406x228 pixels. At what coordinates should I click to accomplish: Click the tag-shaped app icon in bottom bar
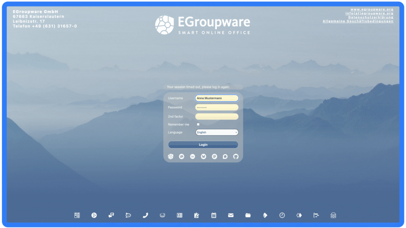[x=265, y=215]
